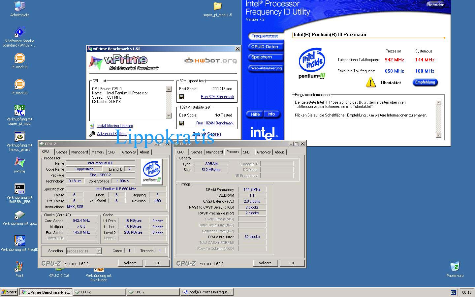
Task: Click the Run 1024M Benchmark link
Action: (x=215, y=123)
